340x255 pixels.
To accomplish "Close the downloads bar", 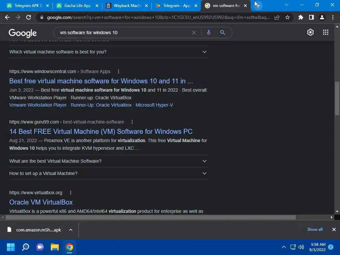I will tap(334, 229).
